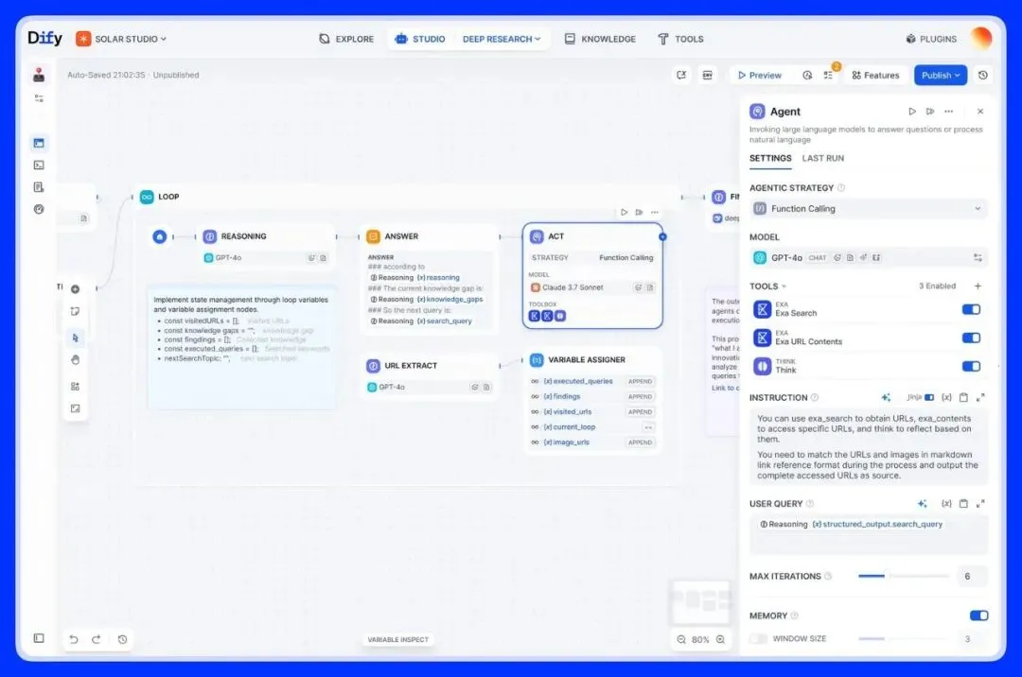Select the Answer node
Image resolution: width=1022 pixels, height=677 pixels.
pos(429,279)
